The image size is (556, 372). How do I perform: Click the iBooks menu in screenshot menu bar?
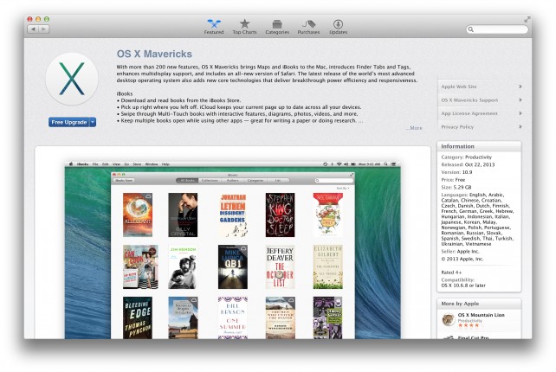point(82,164)
